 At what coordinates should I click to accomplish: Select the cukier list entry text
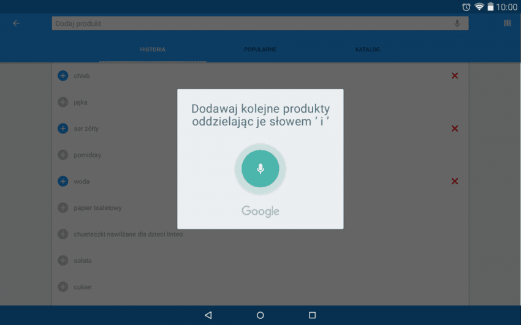click(x=83, y=287)
